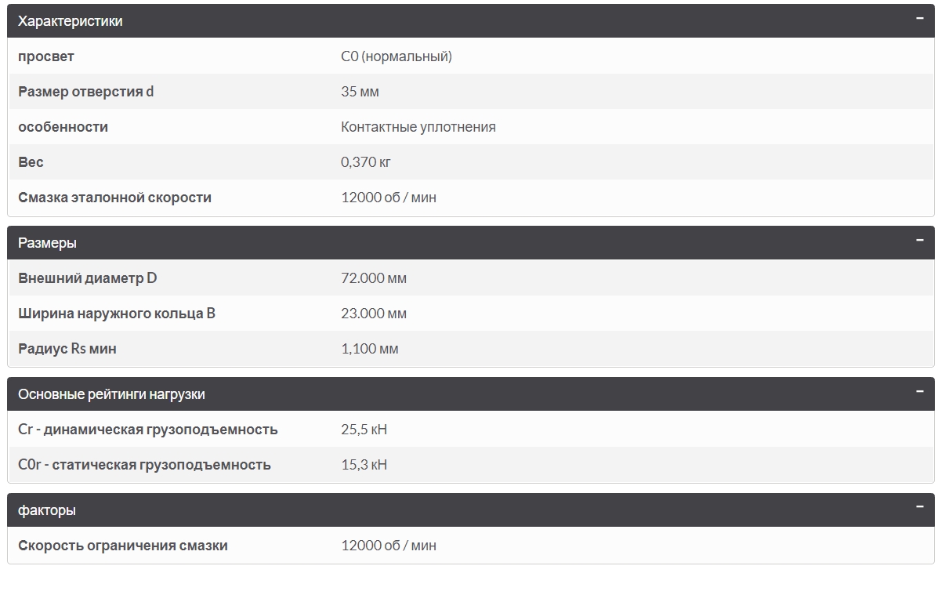Image resolution: width=938 pixels, height=613 pixels.
Task: Click the Контактные уплотнения value
Action: (418, 127)
